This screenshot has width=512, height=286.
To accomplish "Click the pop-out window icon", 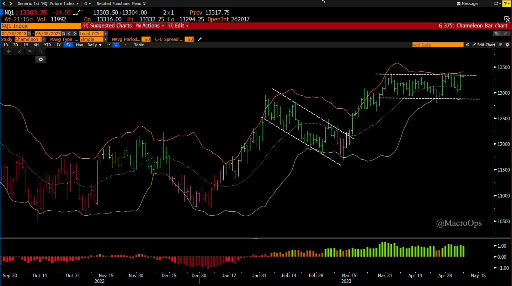I will (507, 19).
